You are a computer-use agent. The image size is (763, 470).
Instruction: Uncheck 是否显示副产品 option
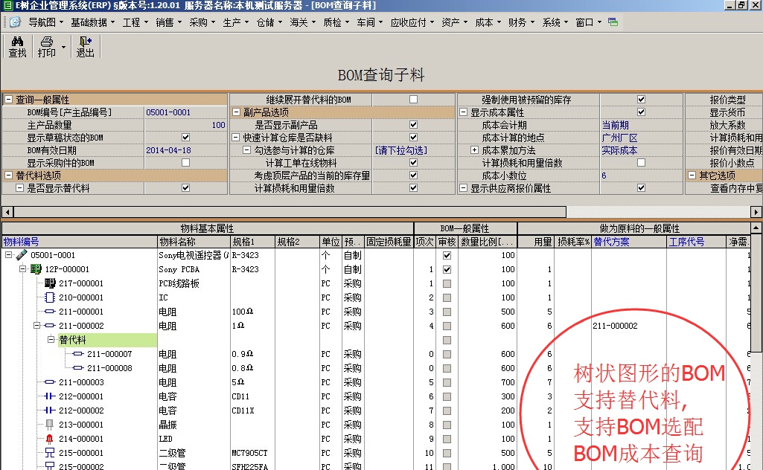point(413,123)
